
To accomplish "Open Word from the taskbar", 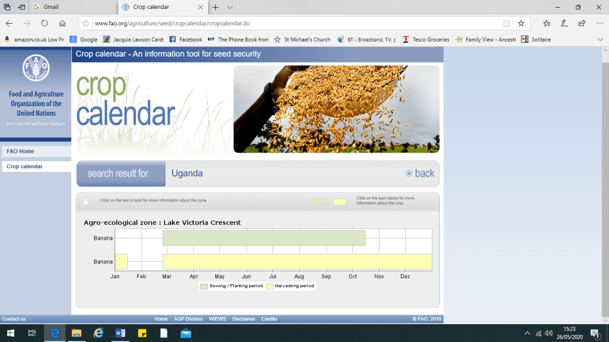I will coord(121,333).
